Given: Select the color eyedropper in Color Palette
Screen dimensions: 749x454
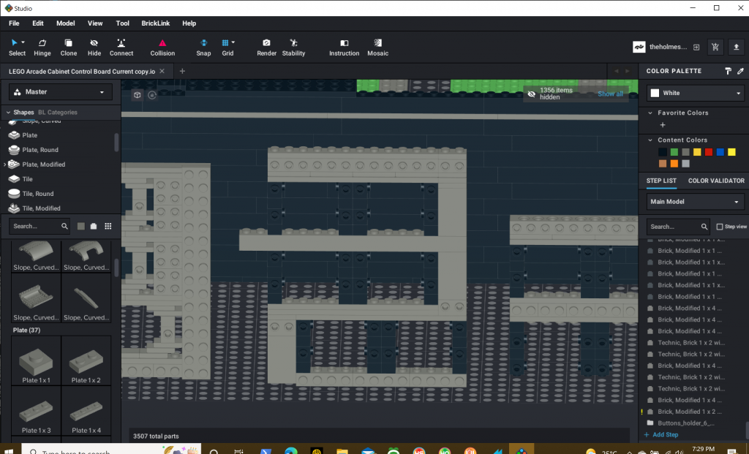Looking at the screenshot, I should (x=739, y=70).
